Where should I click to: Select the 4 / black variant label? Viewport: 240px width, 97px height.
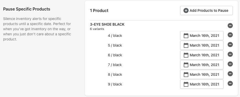[x=115, y=36]
